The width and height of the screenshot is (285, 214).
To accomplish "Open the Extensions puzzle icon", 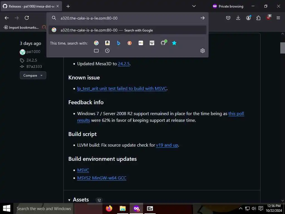I will pos(258,18).
